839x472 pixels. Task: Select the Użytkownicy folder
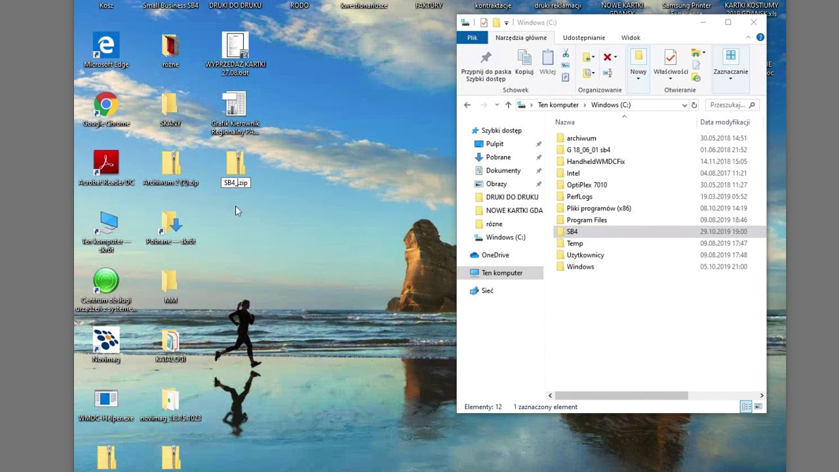click(585, 255)
